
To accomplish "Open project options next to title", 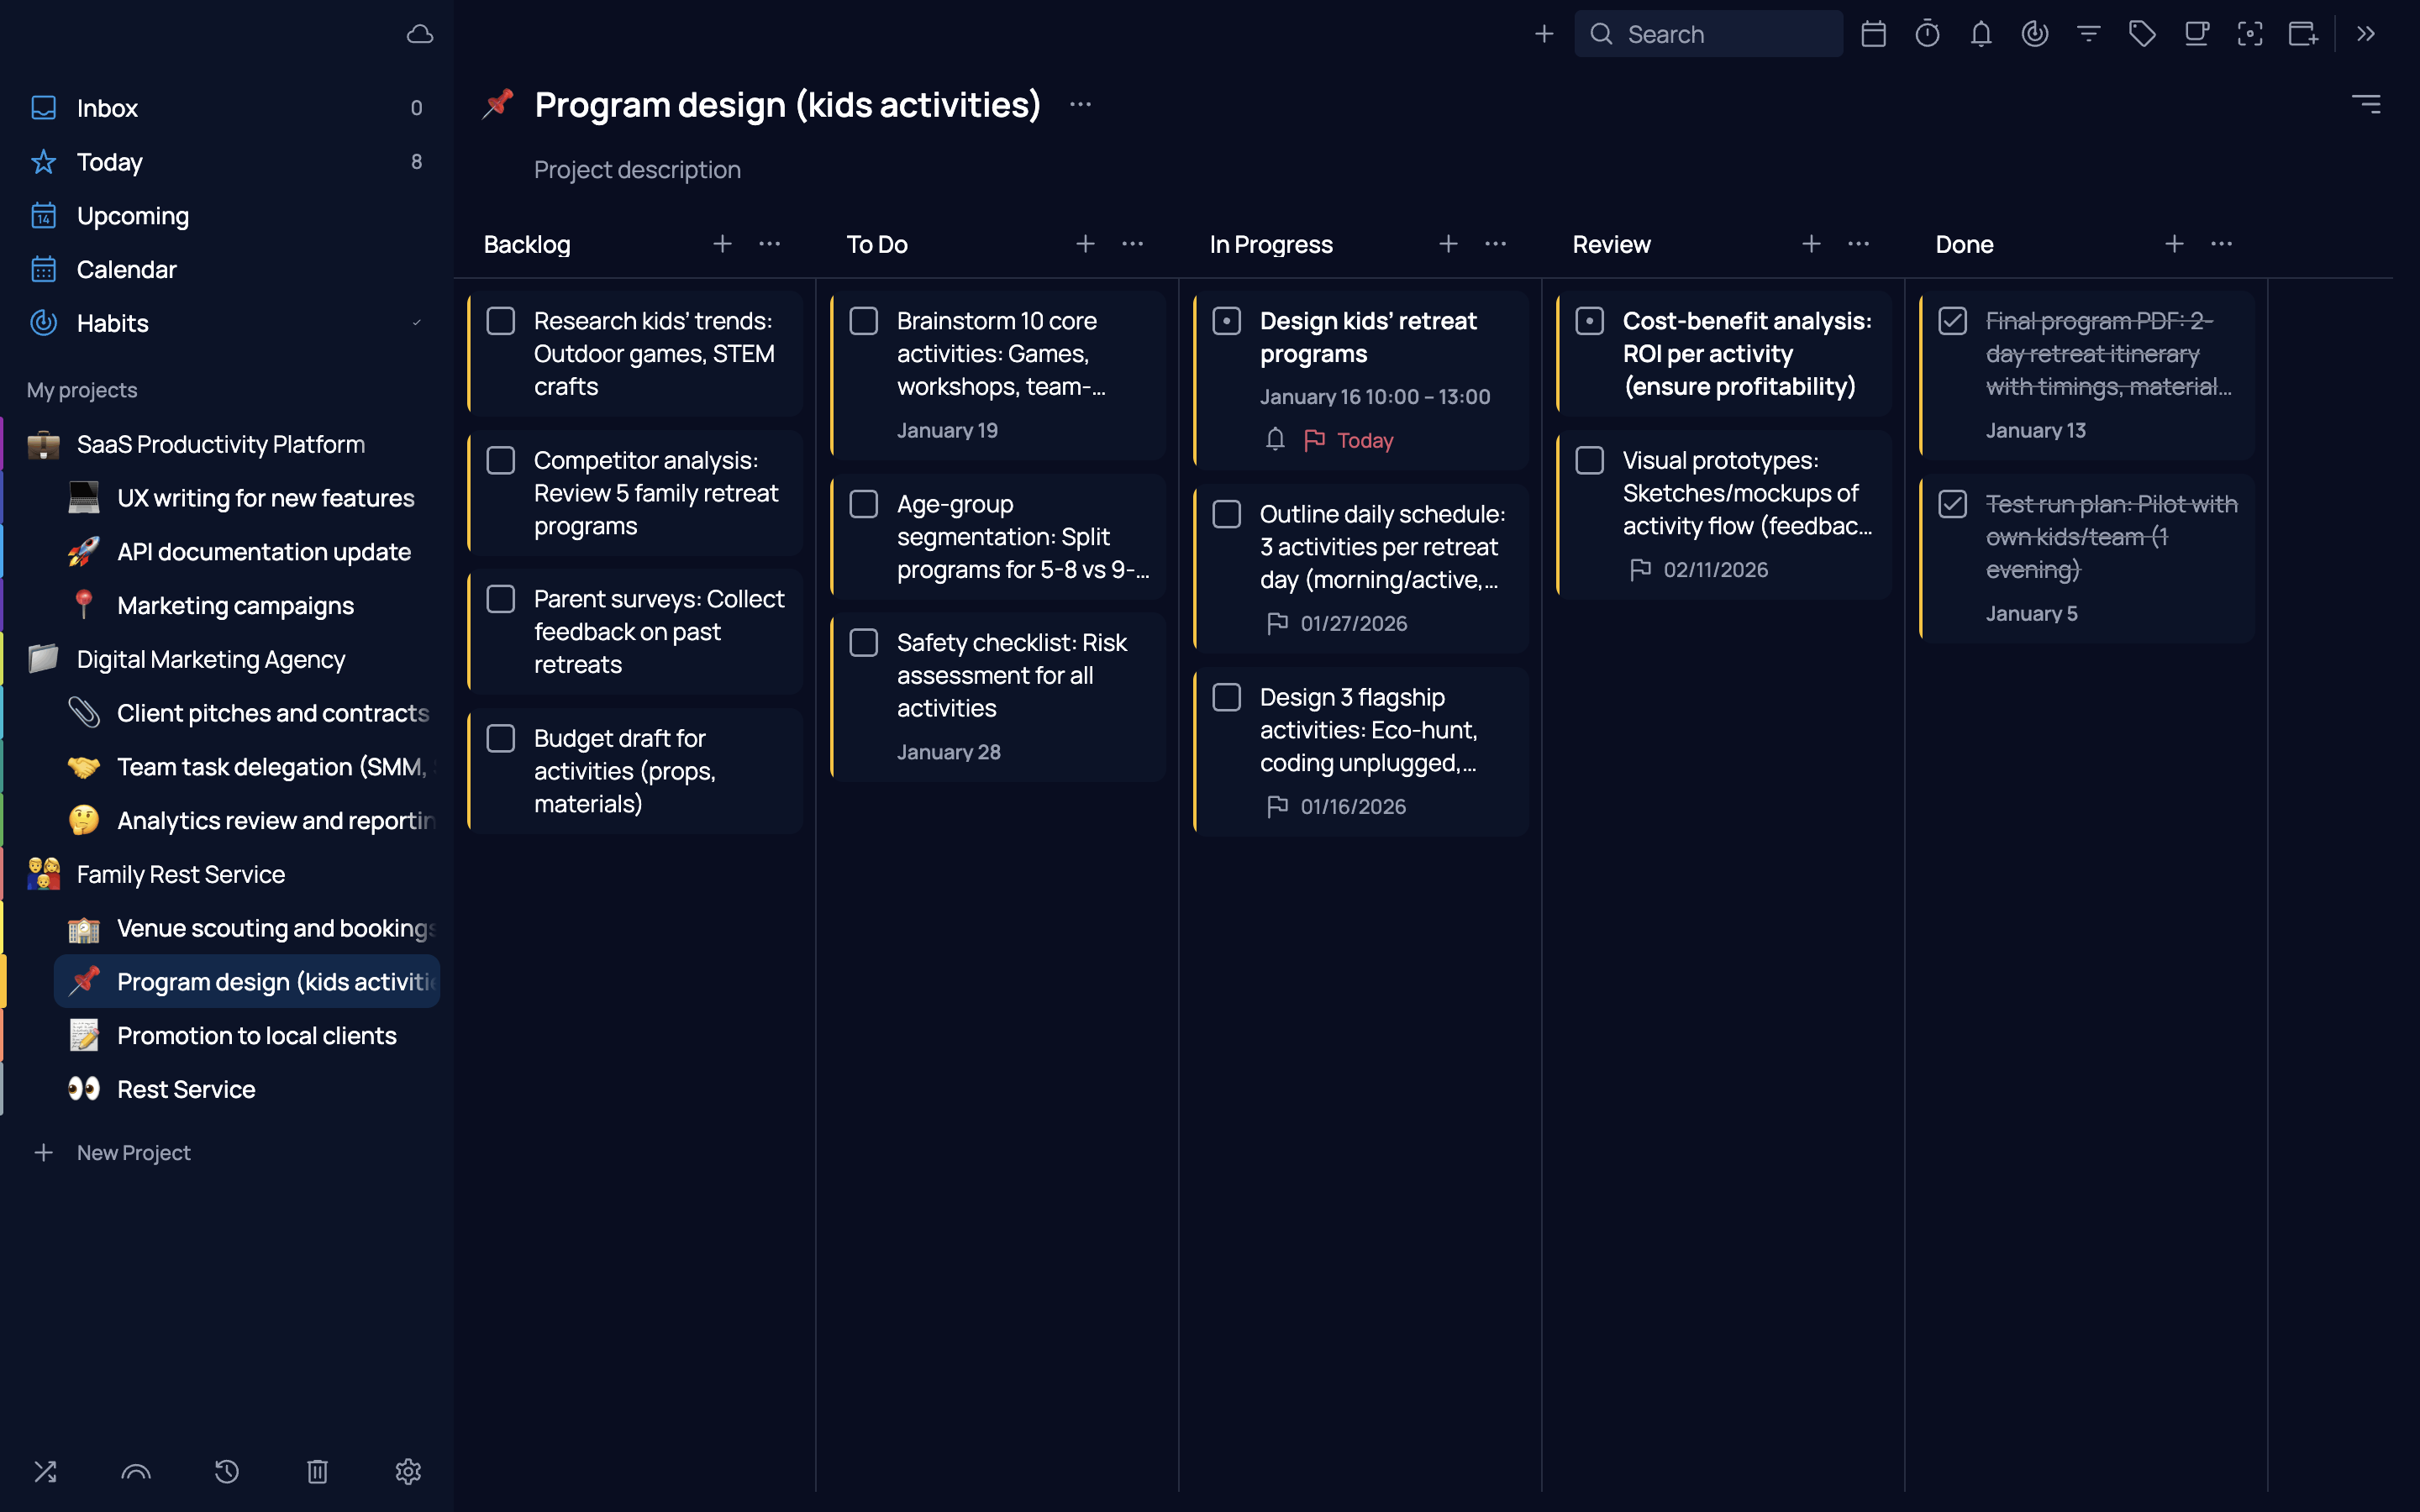I will click(x=1080, y=104).
